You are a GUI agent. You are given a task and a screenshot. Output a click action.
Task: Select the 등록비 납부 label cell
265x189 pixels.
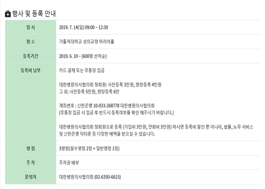pos(30,102)
